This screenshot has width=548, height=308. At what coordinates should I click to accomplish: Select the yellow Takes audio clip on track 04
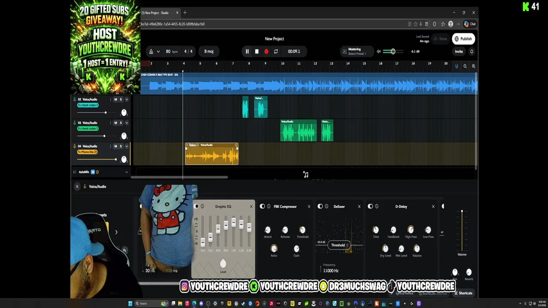click(212, 154)
